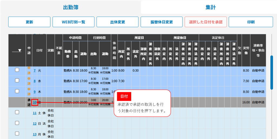
Task: Open the date 13 link
Action: [x=35, y=134]
